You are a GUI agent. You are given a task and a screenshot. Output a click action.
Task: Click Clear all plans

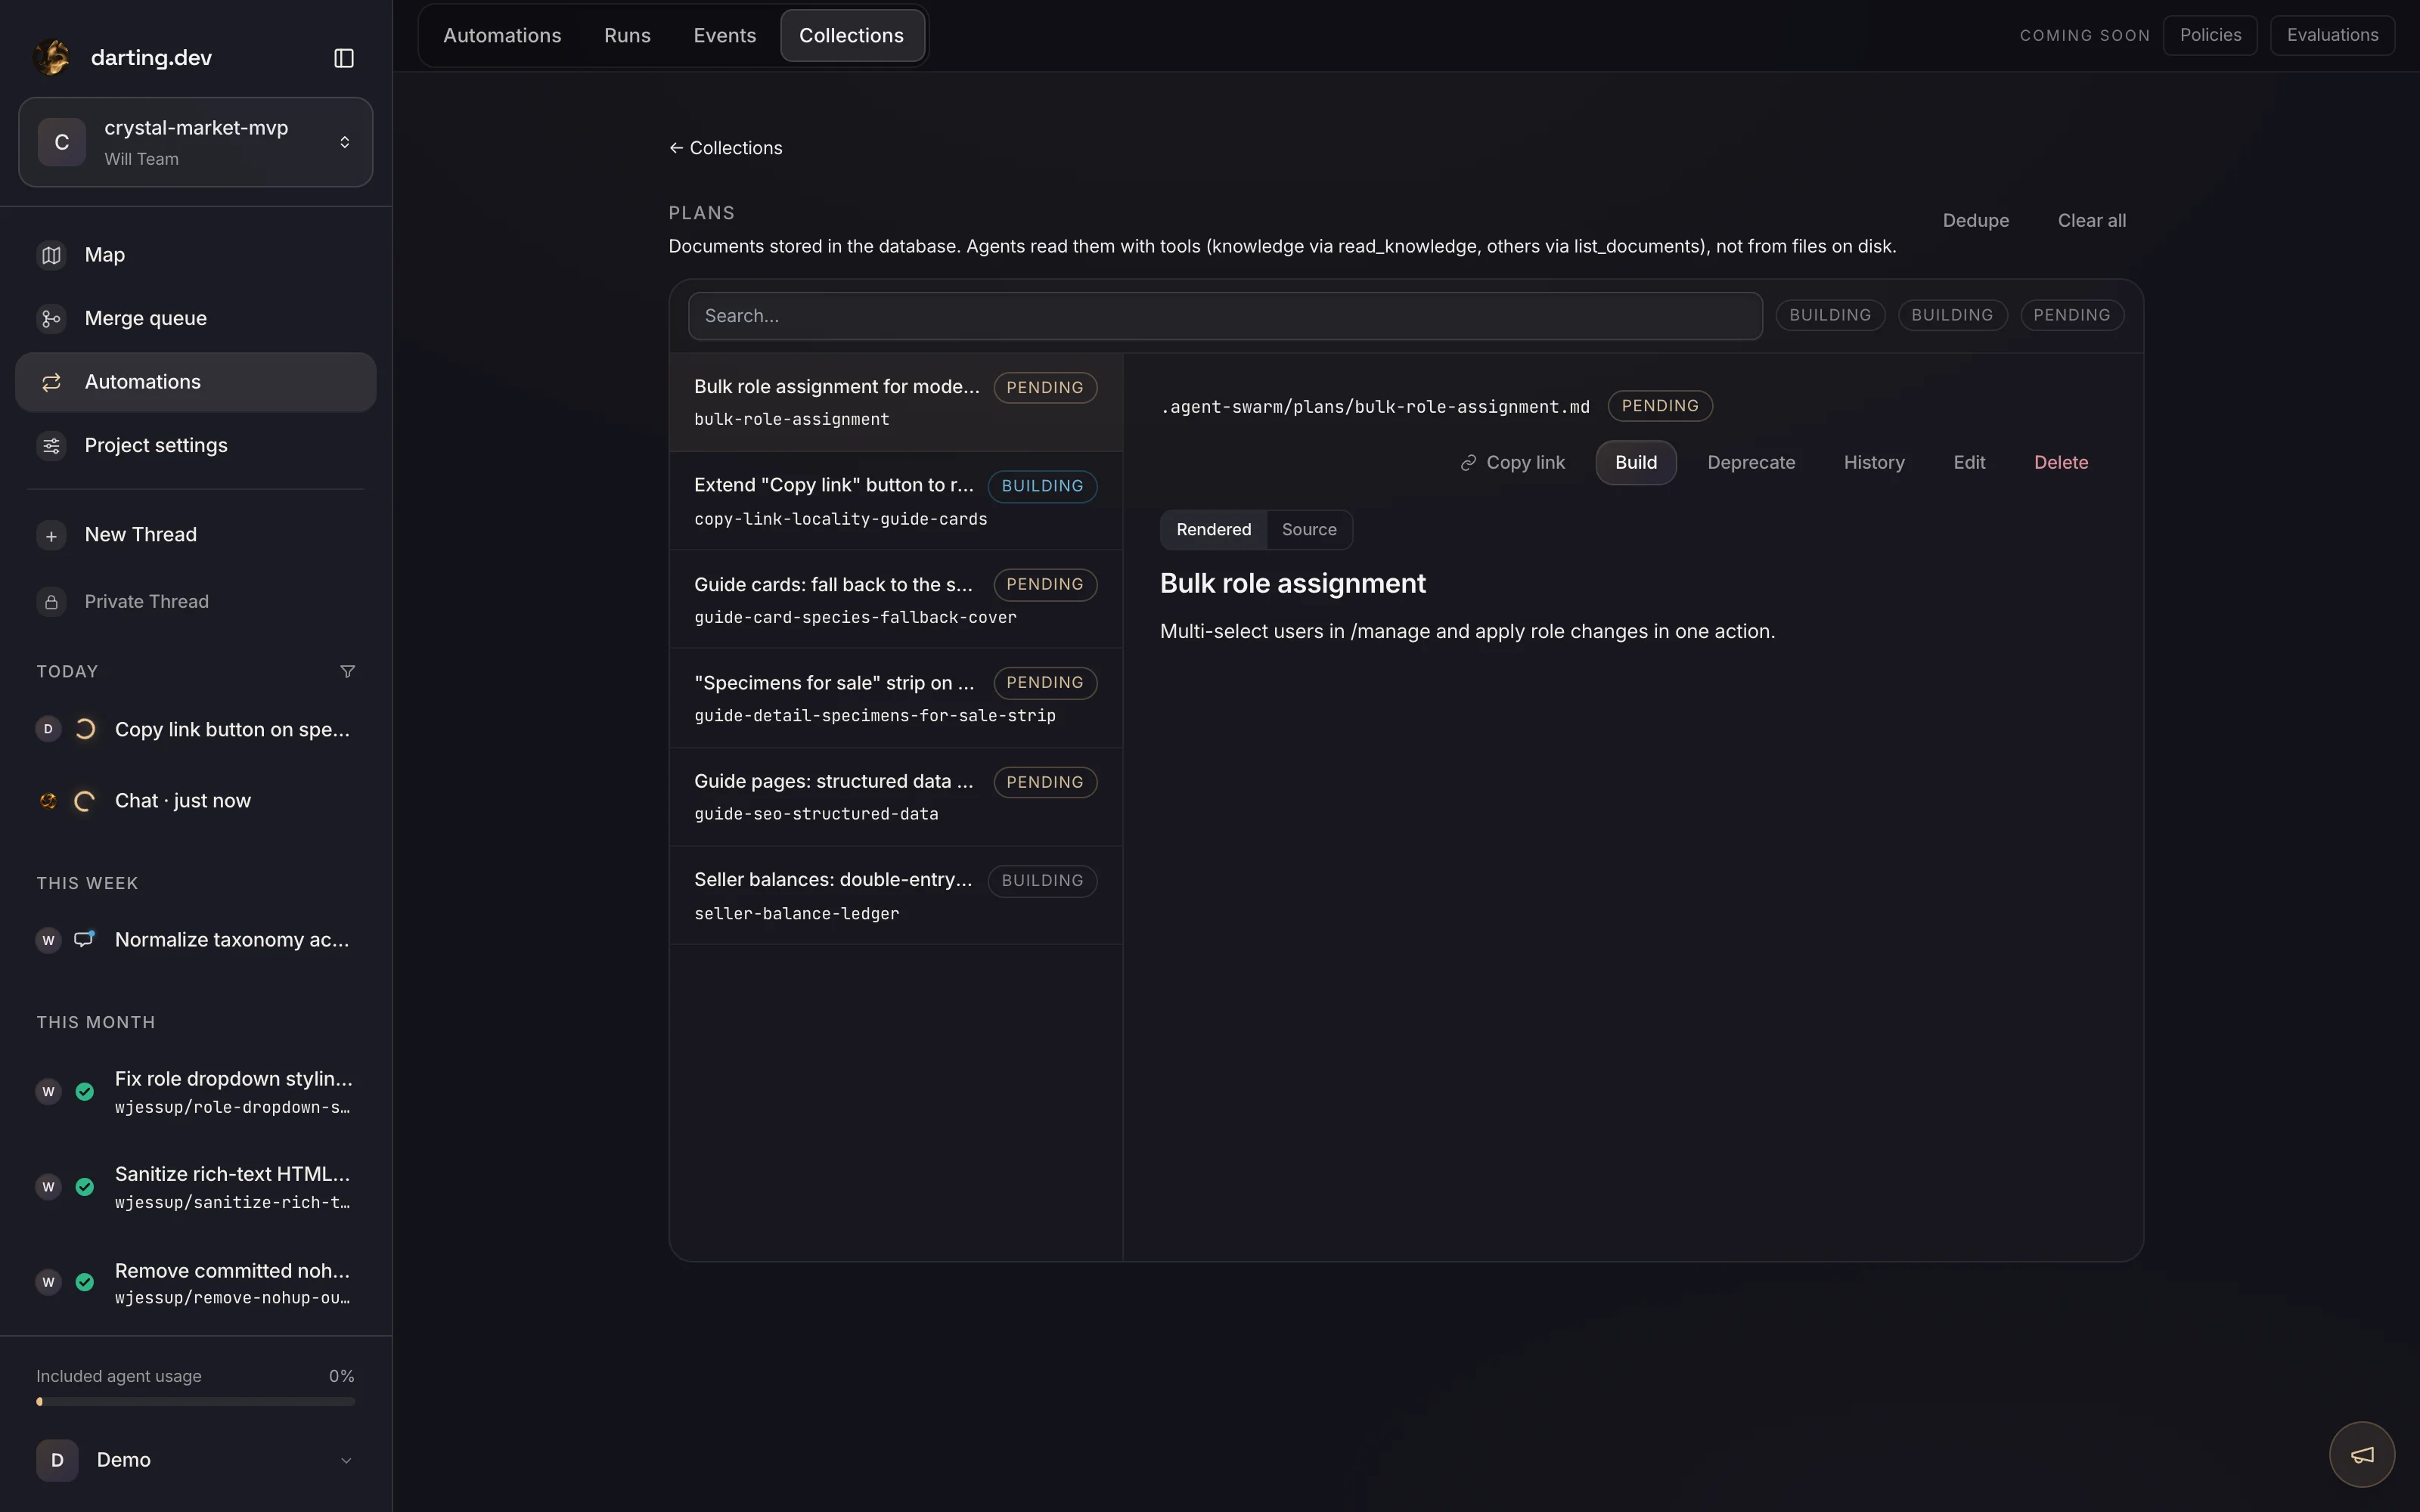(x=2091, y=221)
